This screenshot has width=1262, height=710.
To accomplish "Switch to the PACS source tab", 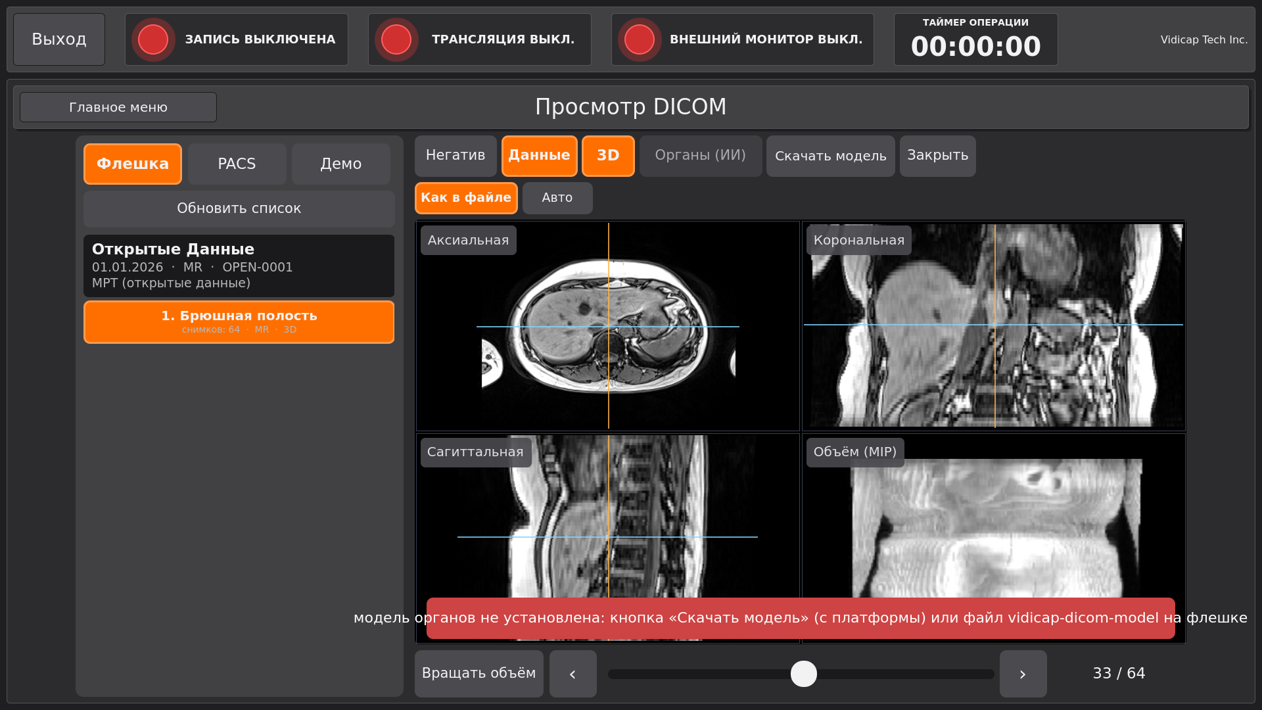I will point(237,164).
